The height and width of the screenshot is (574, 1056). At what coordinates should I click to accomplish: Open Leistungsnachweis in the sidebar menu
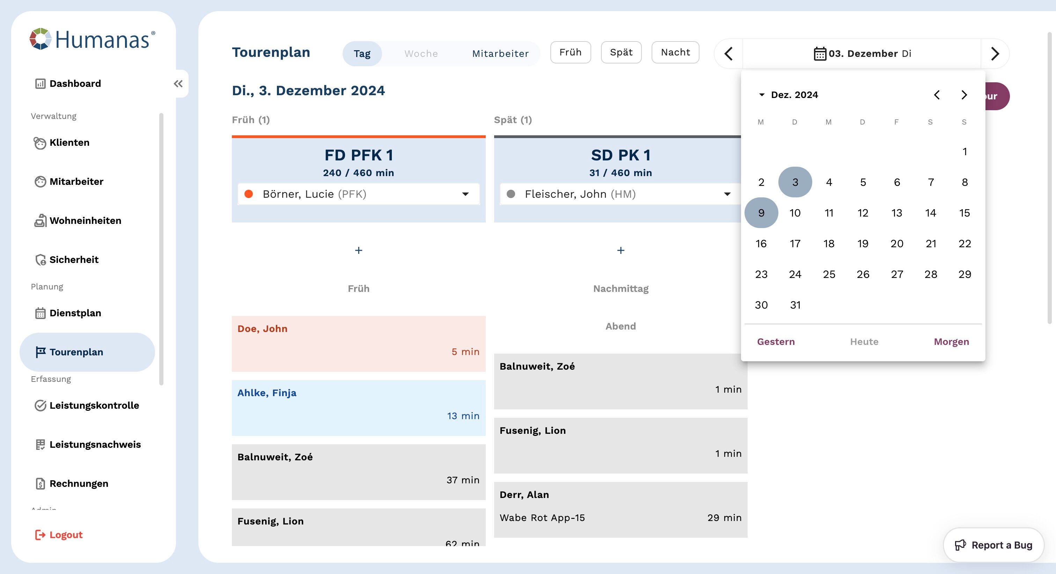(x=95, y=444)
